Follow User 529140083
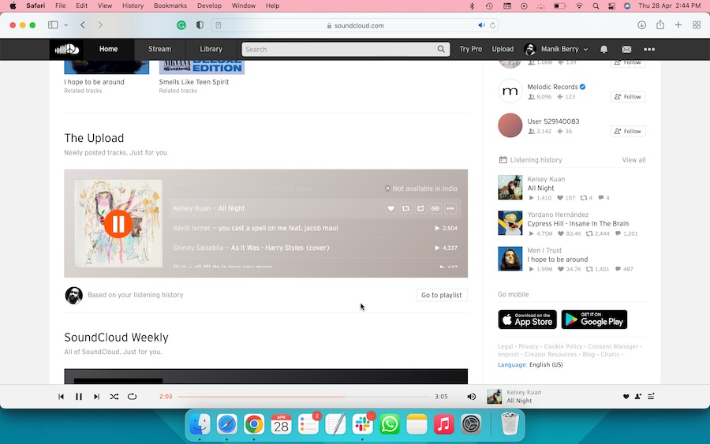 point(628,131)
